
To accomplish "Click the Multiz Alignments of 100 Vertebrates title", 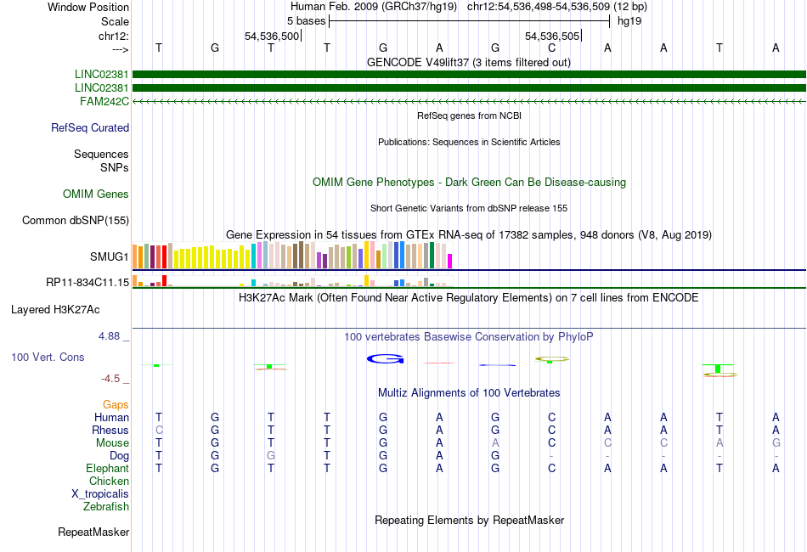I will pos(469,393).
